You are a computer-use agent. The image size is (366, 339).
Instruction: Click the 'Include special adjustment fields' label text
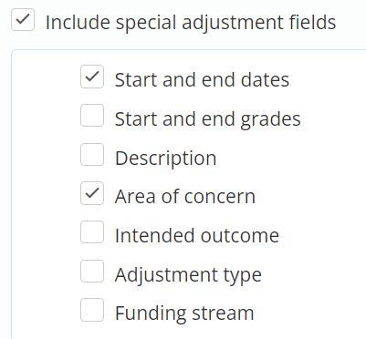[191, 23]
